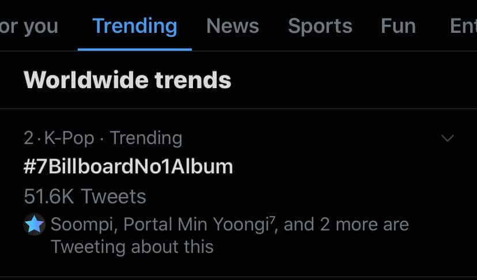Image resolution: width=477 pixels, height=280 pixels.
Task: Click "Trending" label beside K-Pop
Action: click(146, 138)
